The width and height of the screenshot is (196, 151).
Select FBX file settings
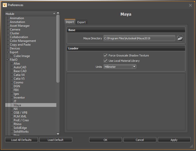16,90
